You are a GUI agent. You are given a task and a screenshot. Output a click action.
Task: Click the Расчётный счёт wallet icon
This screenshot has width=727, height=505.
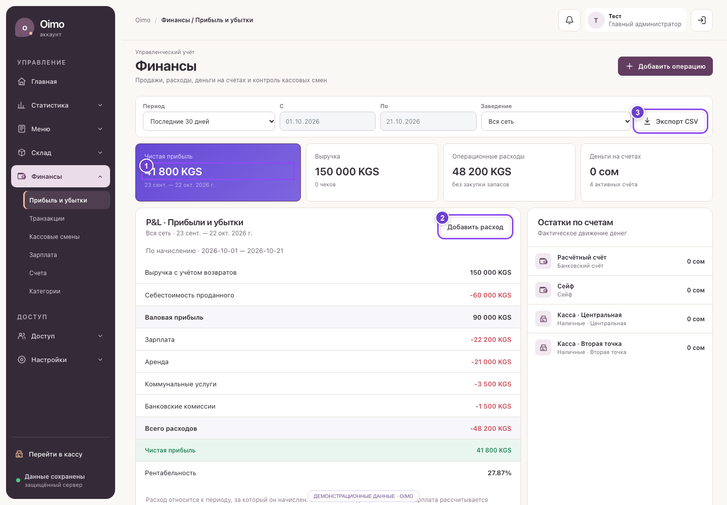(x=543, y=261)
